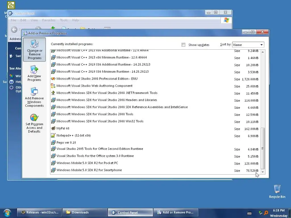Click icon of SDK Win32 Tools entry
The width and height of the screenshot is (291, 218).
click(x=53, y=121)
